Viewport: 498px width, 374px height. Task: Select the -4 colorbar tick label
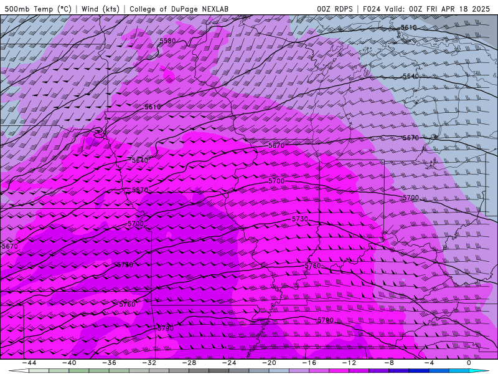coord(429,363)
